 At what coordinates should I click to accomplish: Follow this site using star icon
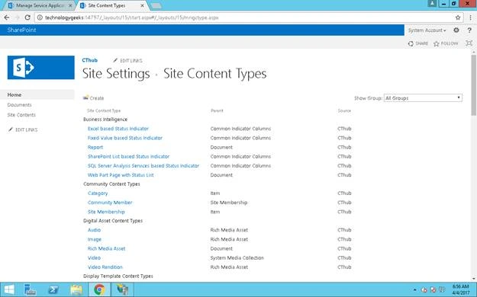(446, 43)
